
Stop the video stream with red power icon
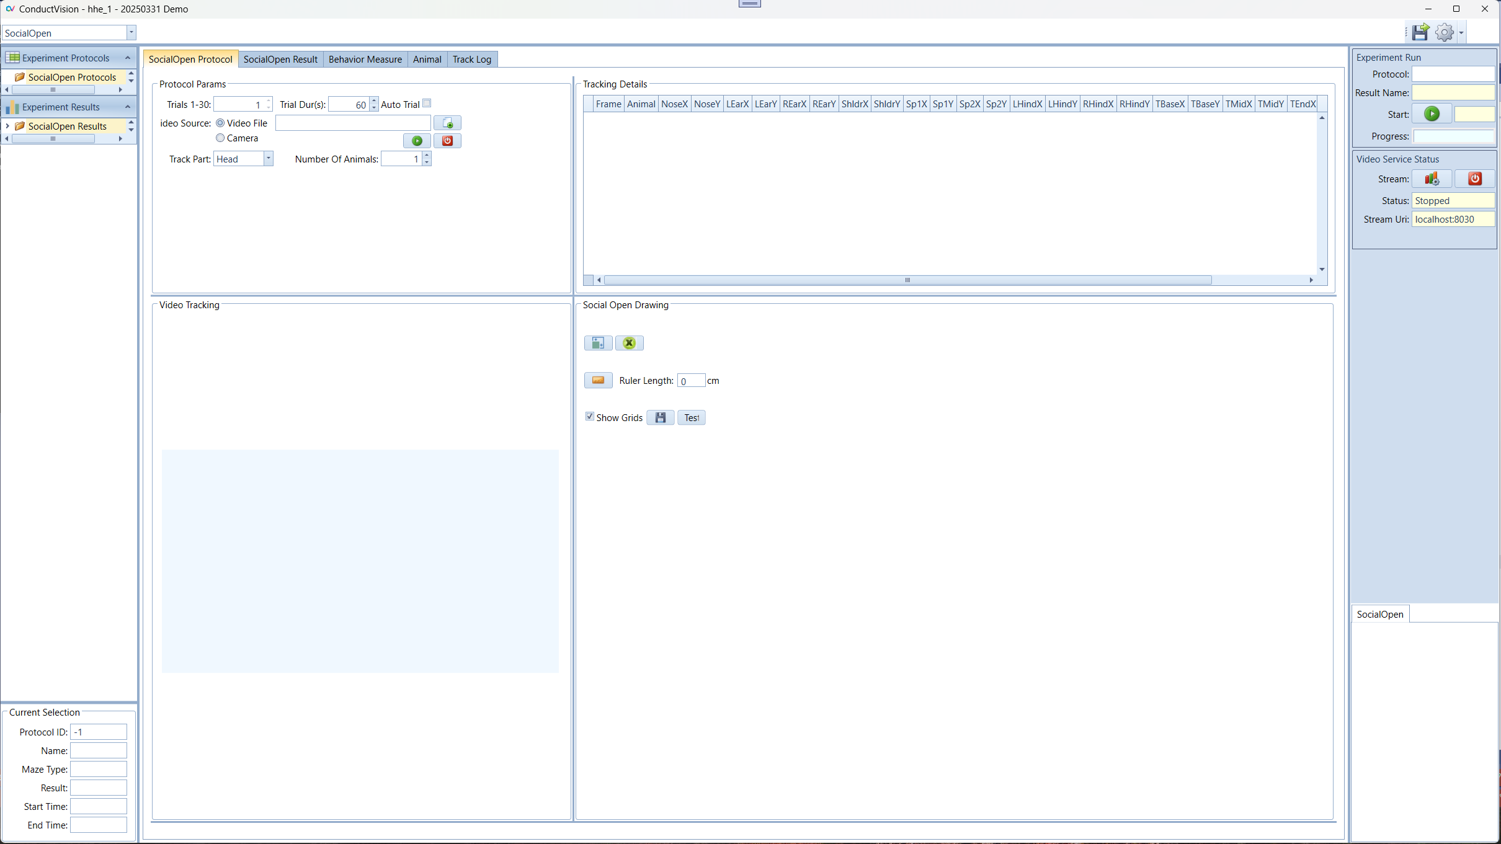(x=1475, y=179)
